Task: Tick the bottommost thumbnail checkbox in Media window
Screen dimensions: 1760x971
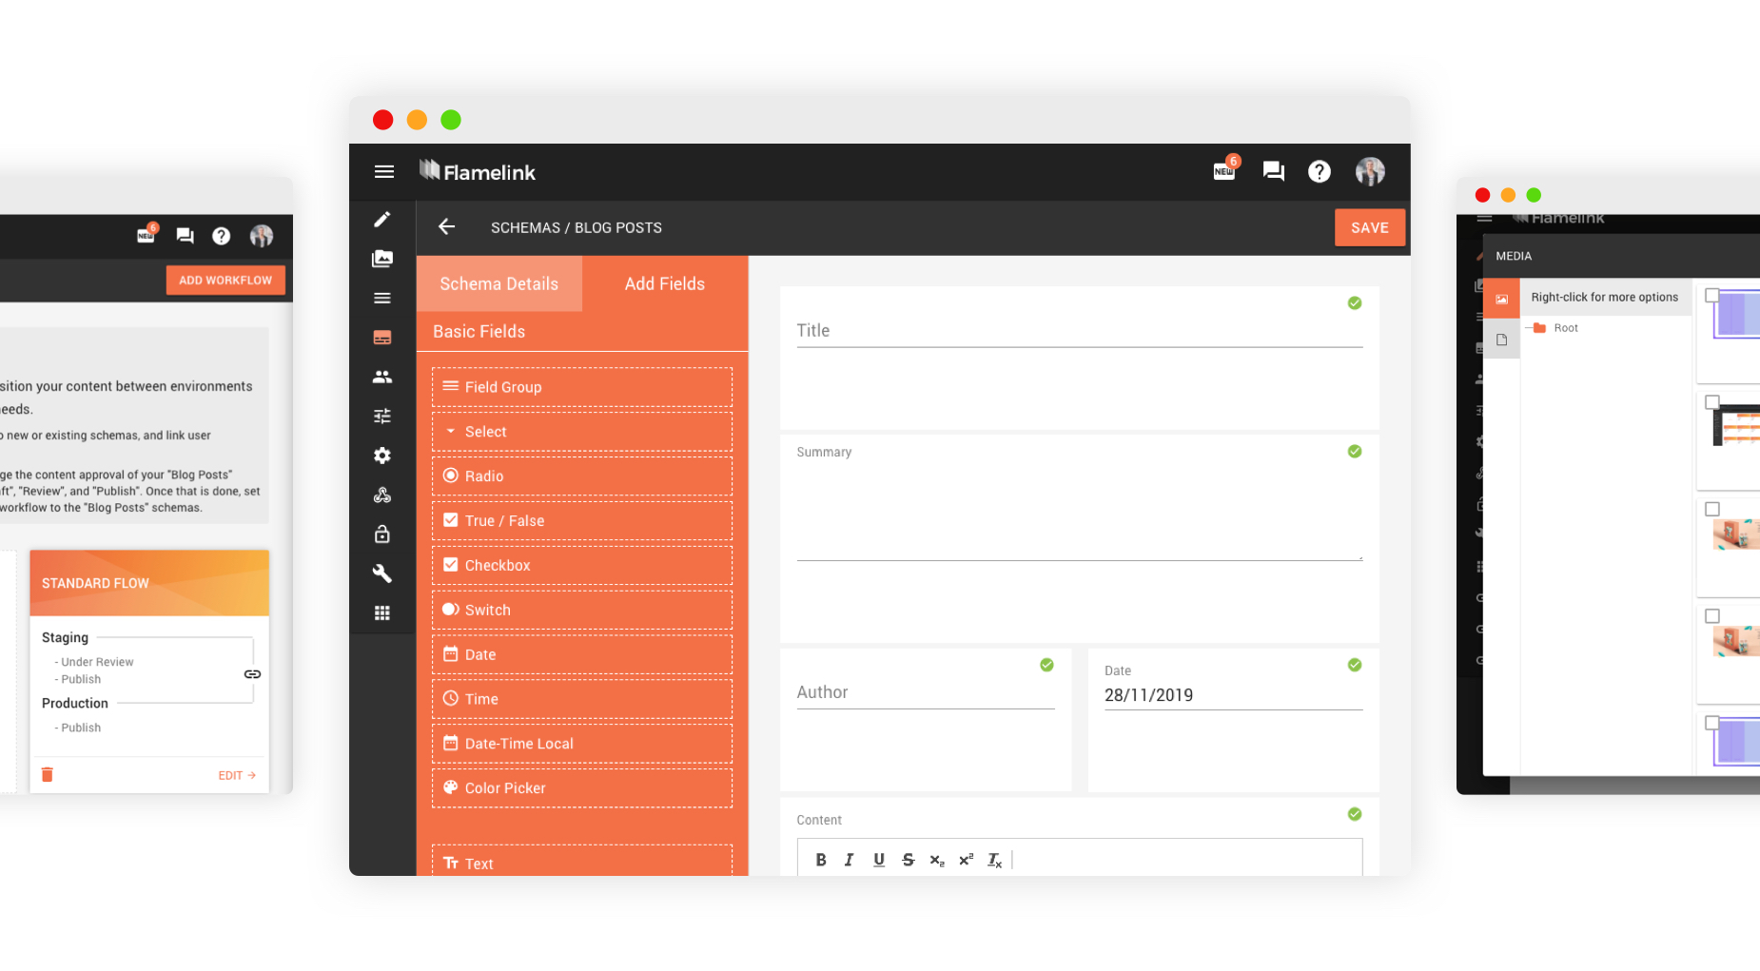Action: point(1712,723)
